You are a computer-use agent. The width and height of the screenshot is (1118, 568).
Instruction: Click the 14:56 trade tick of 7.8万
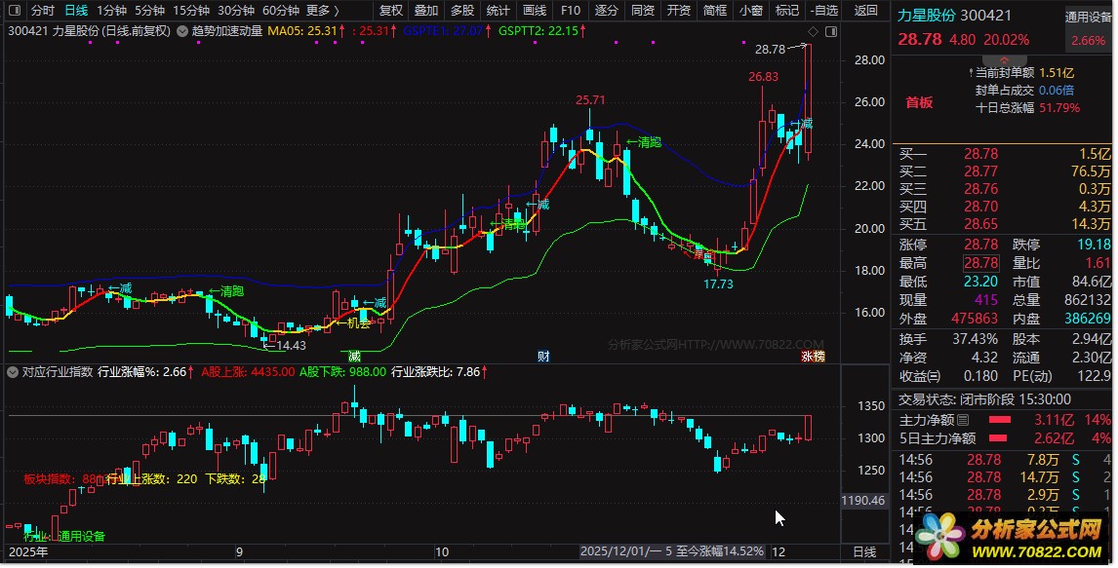click(x=1004, y=460)
